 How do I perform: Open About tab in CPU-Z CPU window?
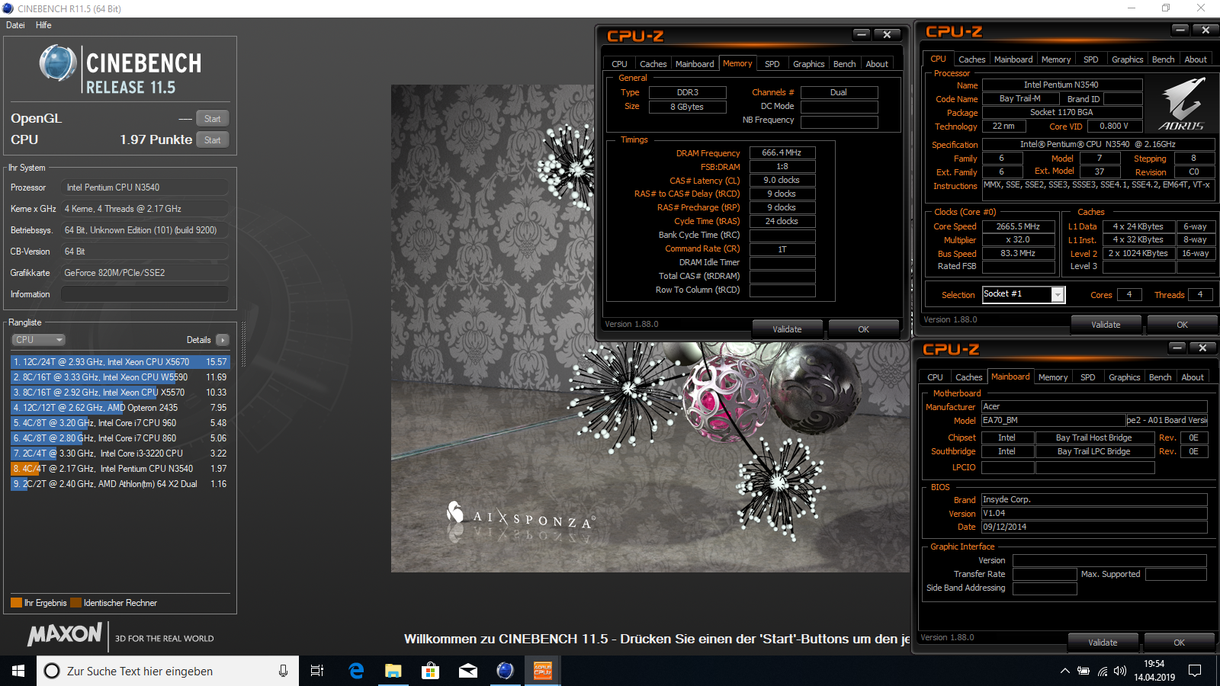click(1196, 59)
